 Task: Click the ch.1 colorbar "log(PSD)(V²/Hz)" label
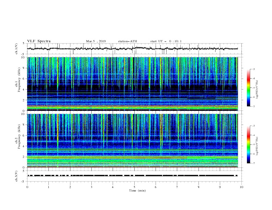(x=257, y=90)
